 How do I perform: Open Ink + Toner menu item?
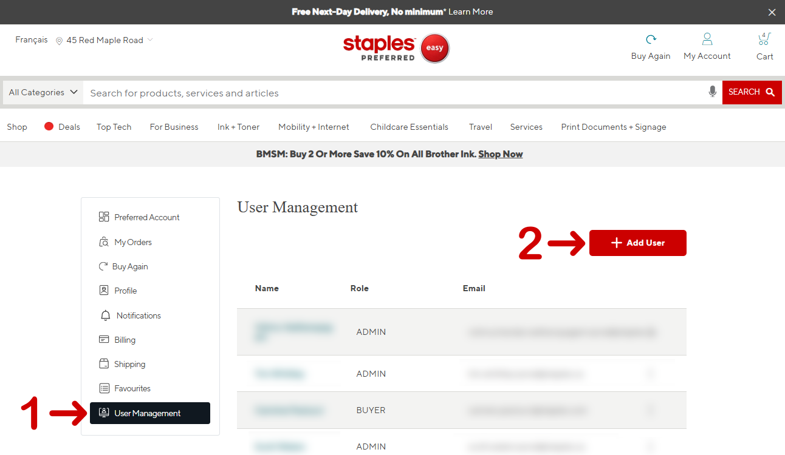(238, 127)
